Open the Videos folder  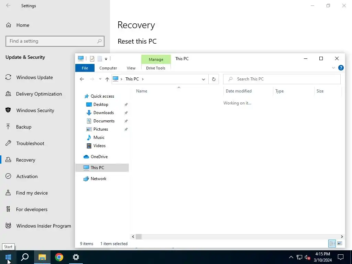pyautogui.click(x=99, y=146)
